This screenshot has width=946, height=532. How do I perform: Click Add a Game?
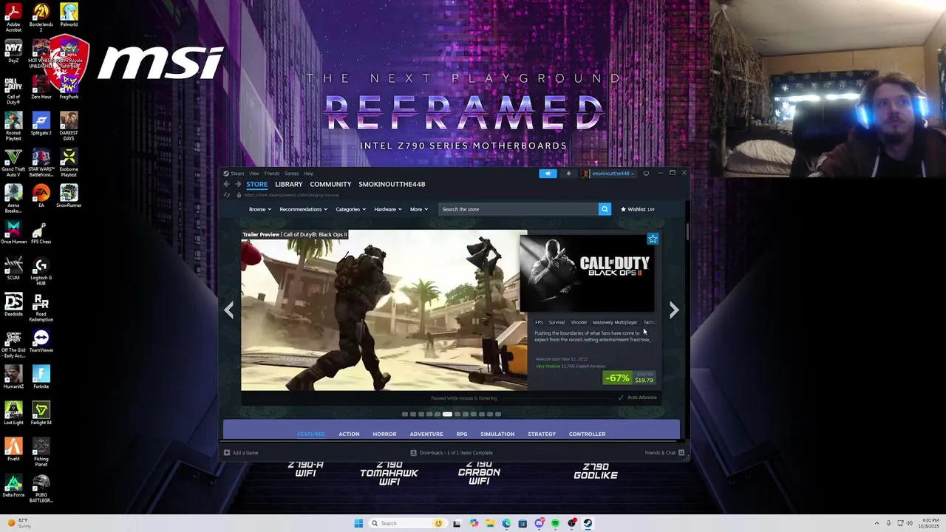[x=241, y=453]
